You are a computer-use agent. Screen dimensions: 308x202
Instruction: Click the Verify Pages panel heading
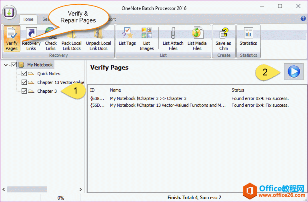pyautogui.click(x=109, y=68)
